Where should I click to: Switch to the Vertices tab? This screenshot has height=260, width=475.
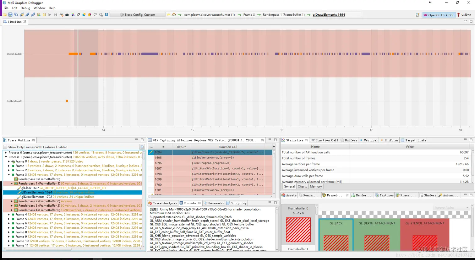pos(369,140)
